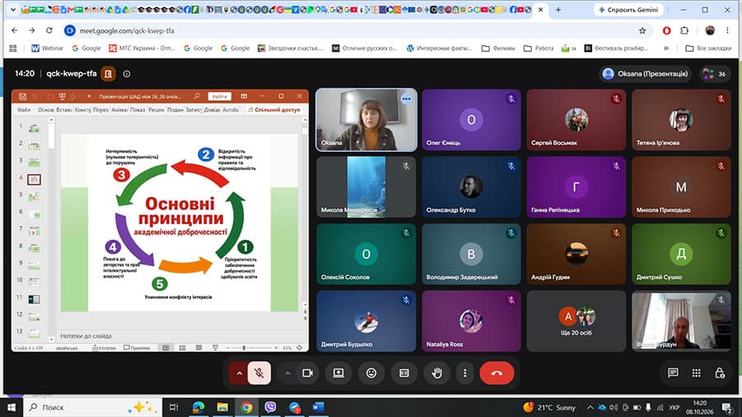Click the PowerPoint search magnifier icon

(x=196, y=96)
